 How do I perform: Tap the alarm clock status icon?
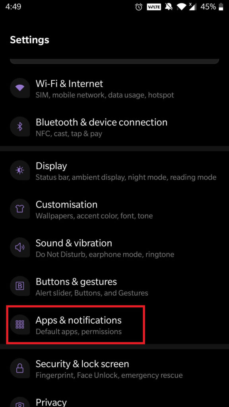pos(139,7)
